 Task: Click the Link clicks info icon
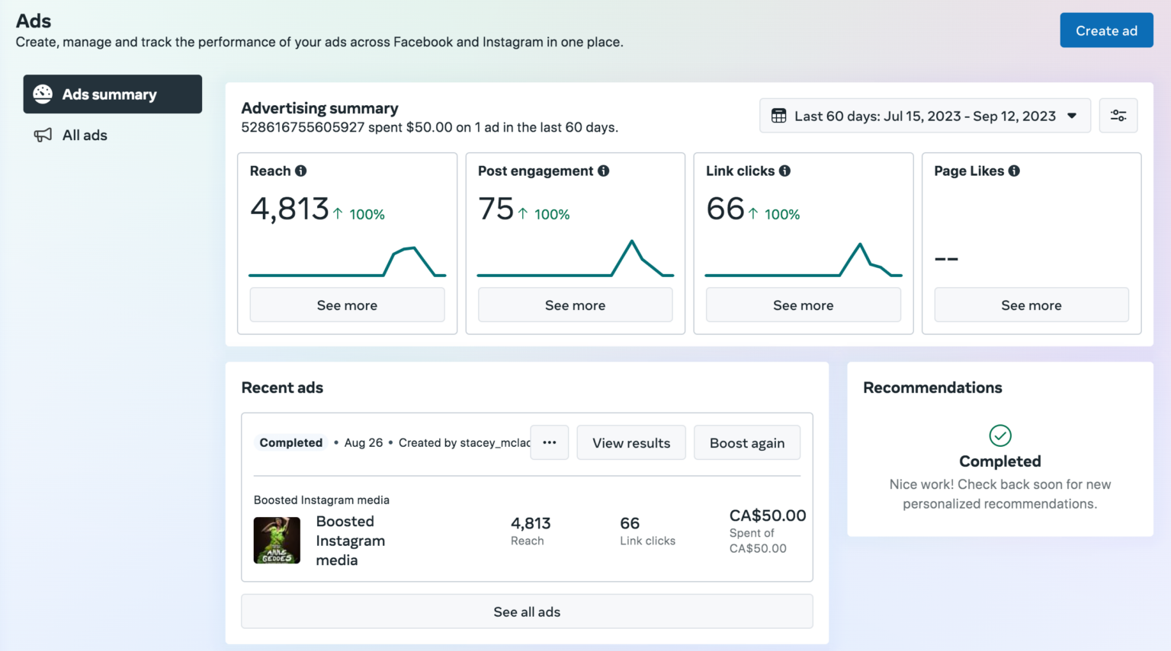(785, 171)
